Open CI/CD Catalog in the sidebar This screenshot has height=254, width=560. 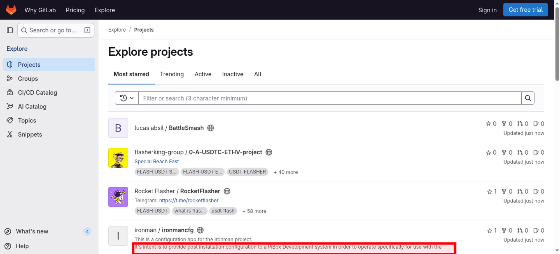[49, 93]
